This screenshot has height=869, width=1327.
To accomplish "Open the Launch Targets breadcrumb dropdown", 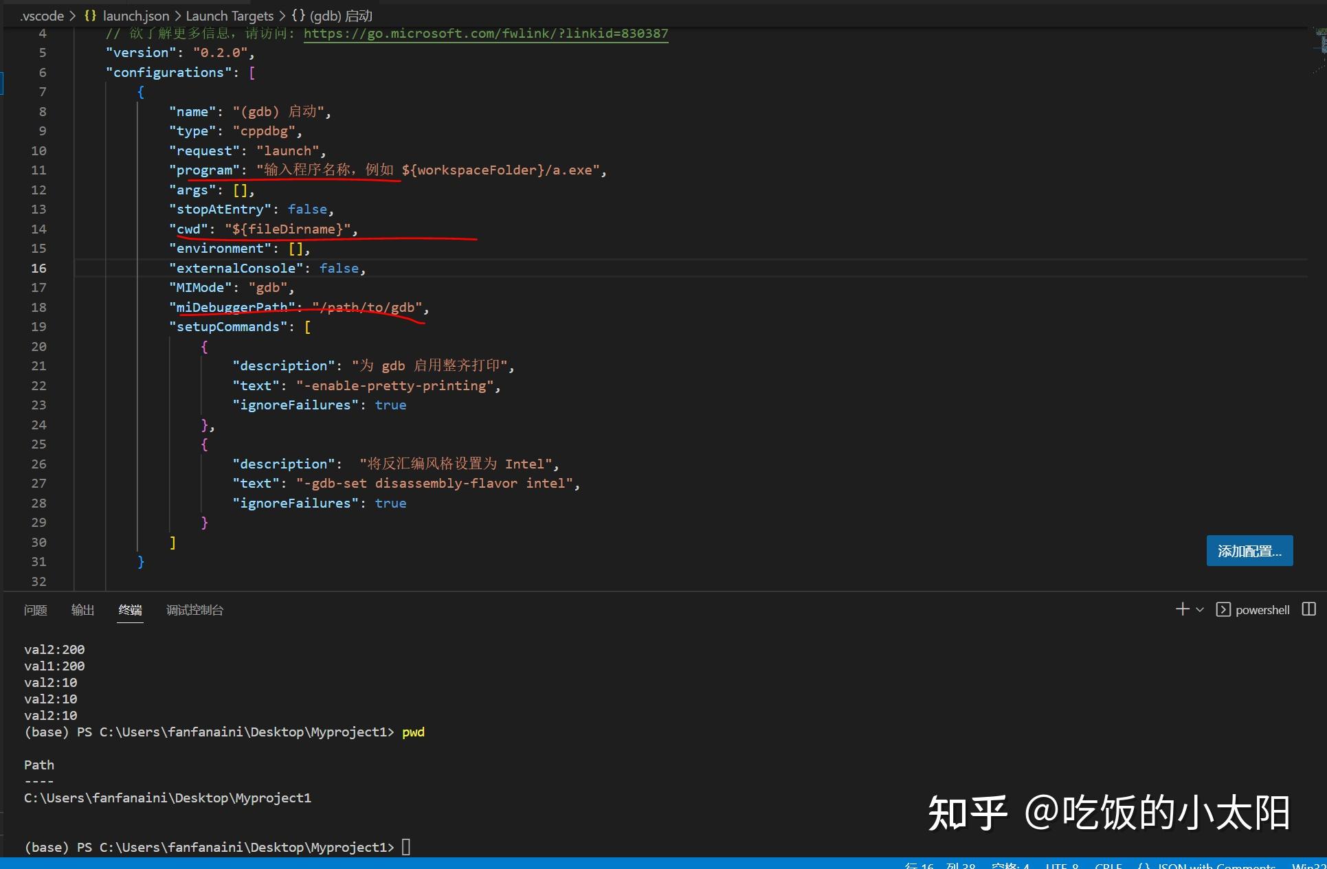I will (x=230, y=15).
